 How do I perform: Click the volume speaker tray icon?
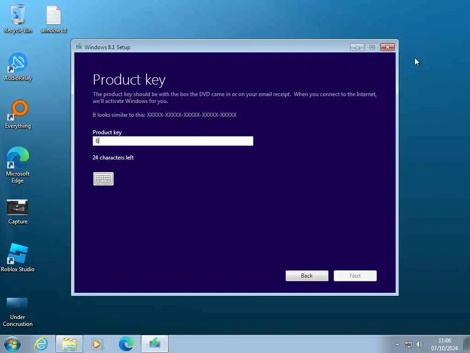click(x=420, y=344)
